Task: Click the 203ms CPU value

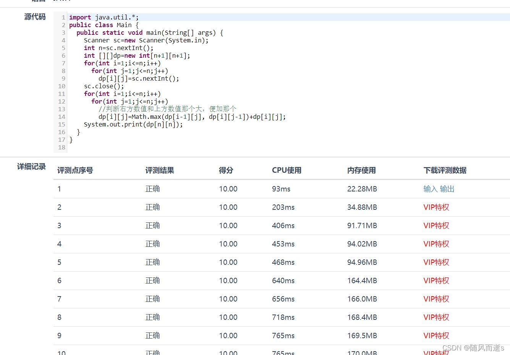Action: tap(283, 207)
